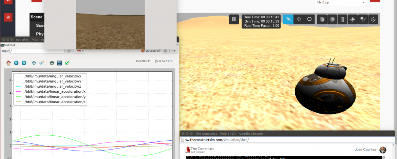This screenshot has width=397, height=159.
Task: Click the angular_velocity/y legend entry
Action: click(x=53, y=81)
